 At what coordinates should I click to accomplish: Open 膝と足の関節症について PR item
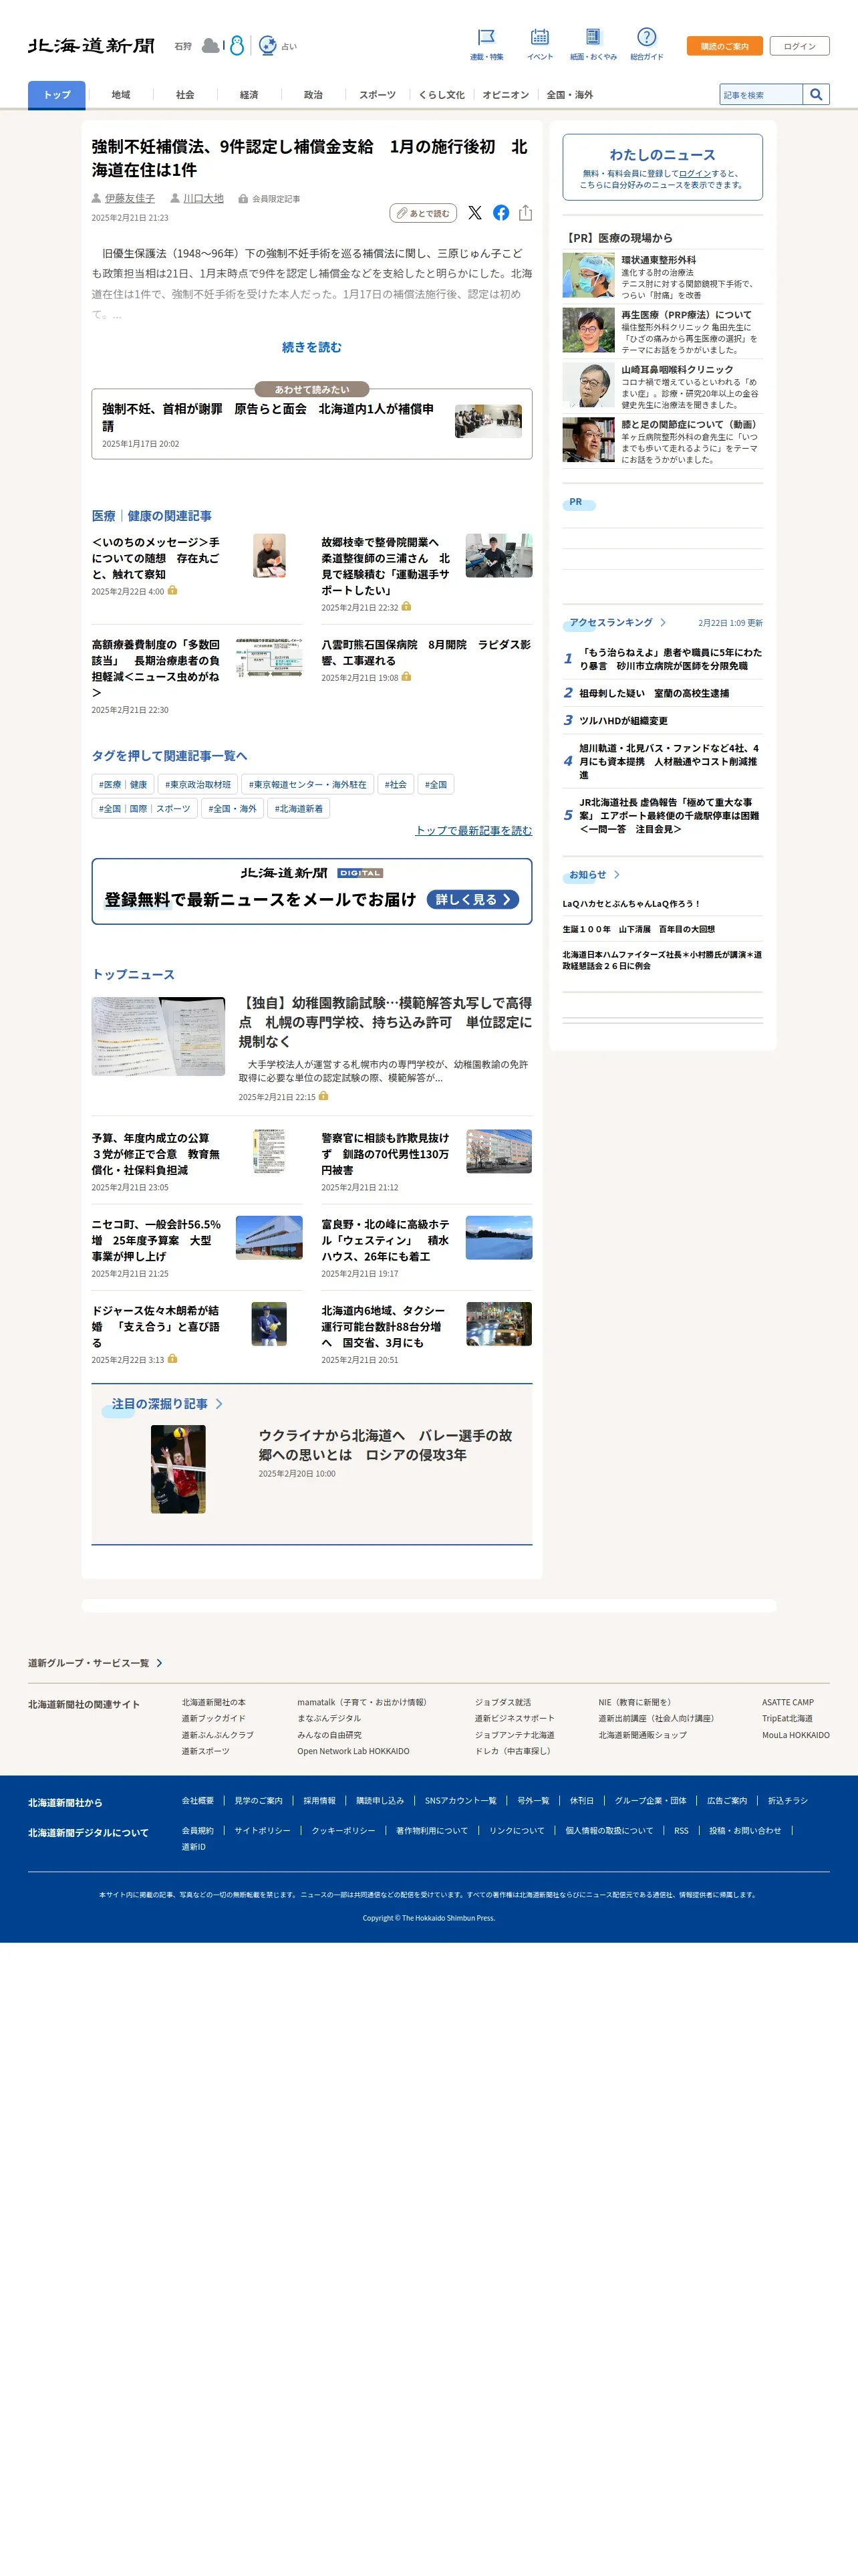[662, 440]
